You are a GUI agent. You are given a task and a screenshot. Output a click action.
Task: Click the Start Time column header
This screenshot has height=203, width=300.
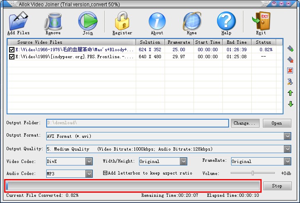(208, 42)
